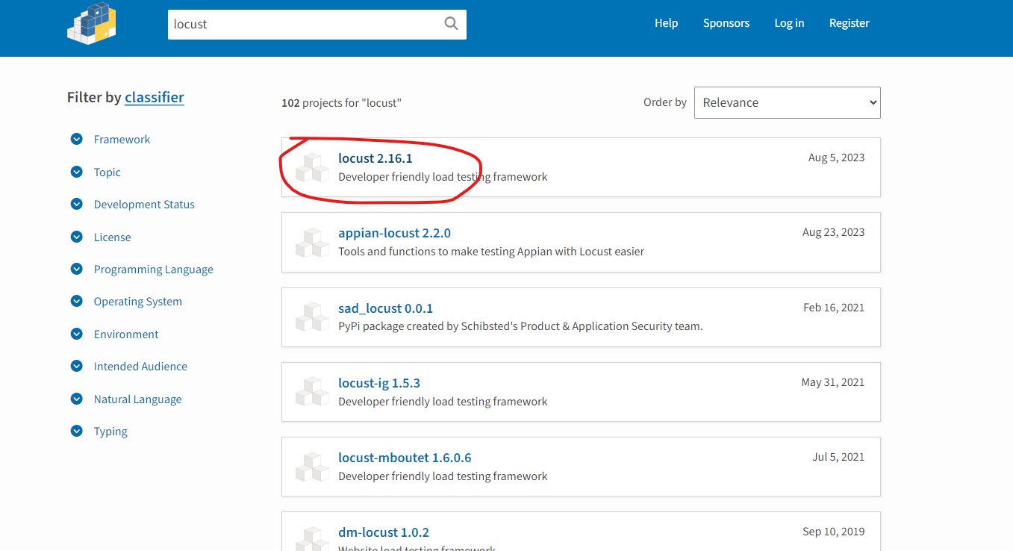The width and height of the screenshot is (1013, 551).
Task: Click the chevron icon beside Environment
Action: (76, 334)
